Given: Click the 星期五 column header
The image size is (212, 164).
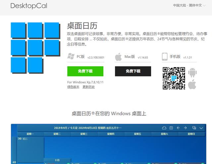Looking at the screenshot, I should 137,134.
